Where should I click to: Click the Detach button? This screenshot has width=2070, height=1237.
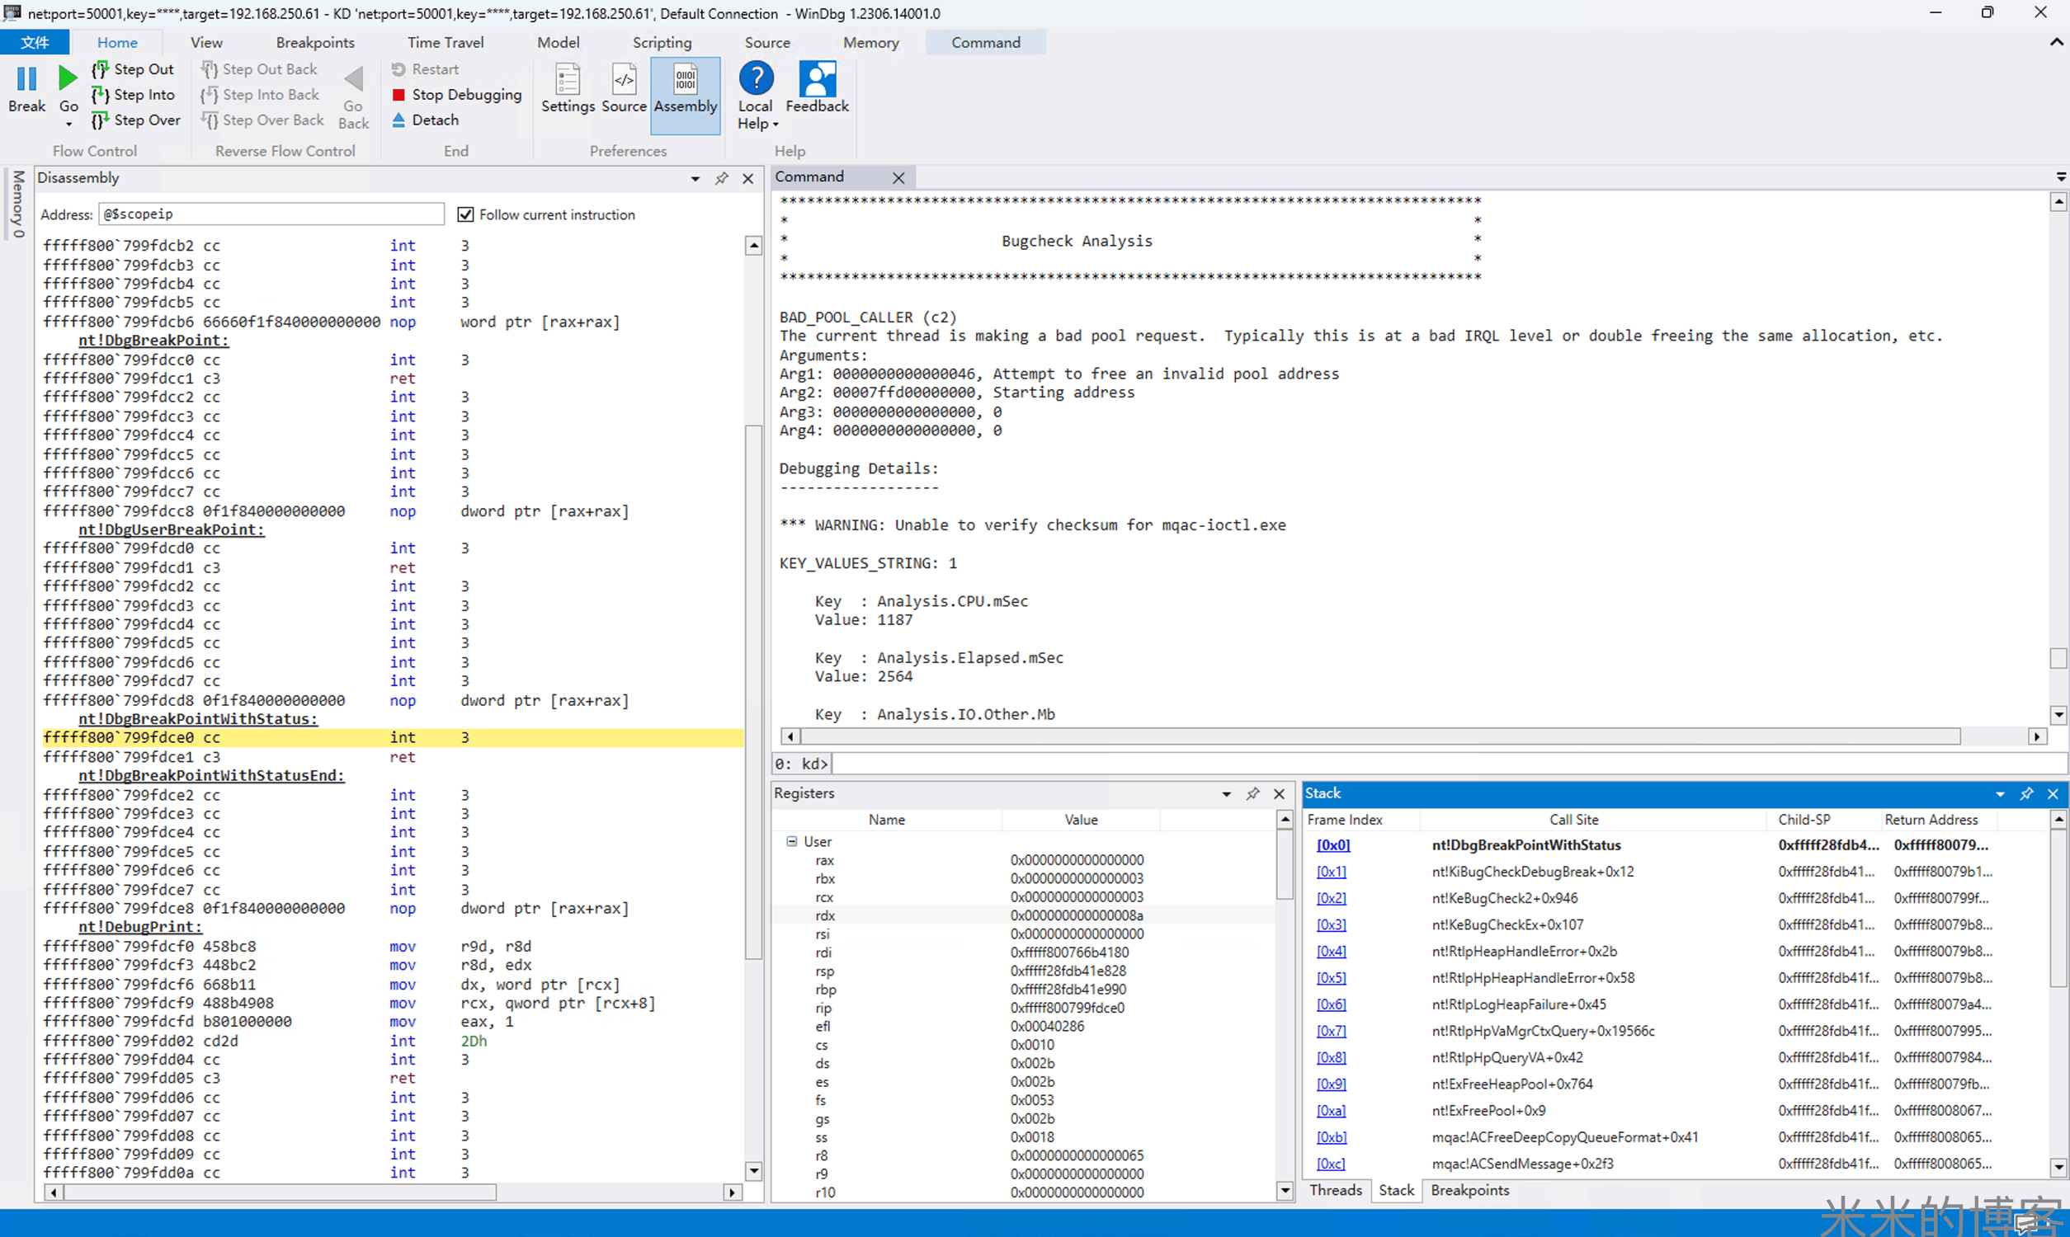434,120
